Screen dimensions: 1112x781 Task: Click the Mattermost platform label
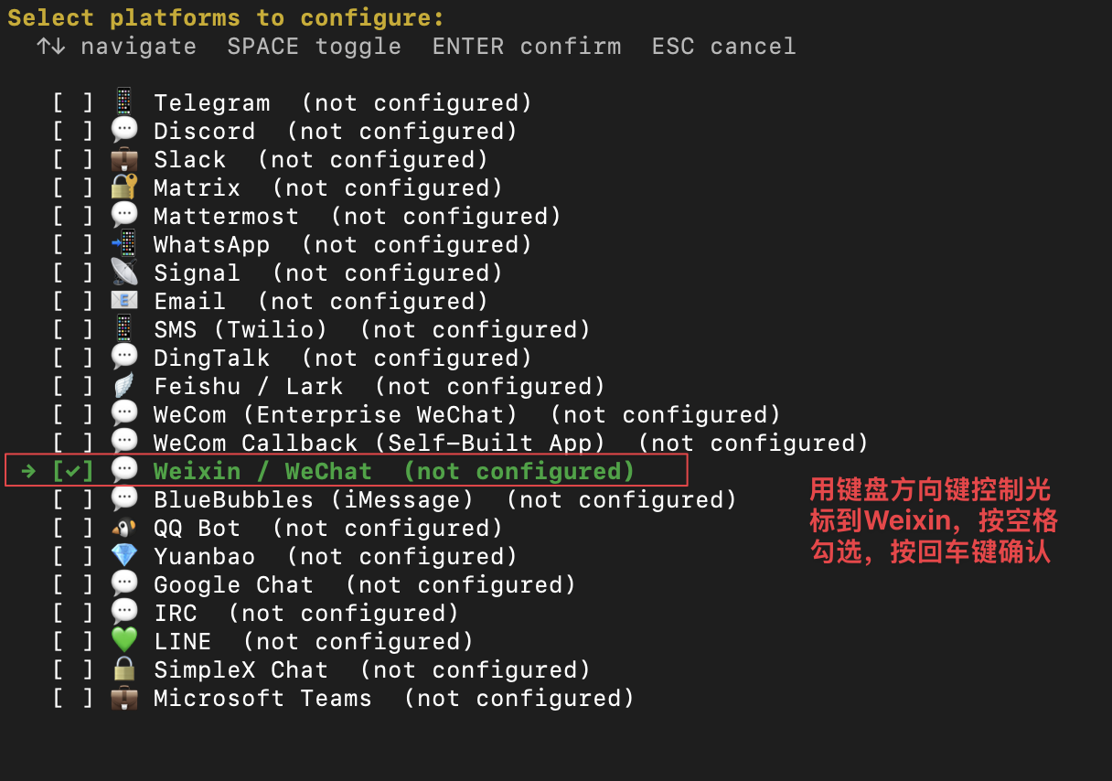tap(226, 216)
